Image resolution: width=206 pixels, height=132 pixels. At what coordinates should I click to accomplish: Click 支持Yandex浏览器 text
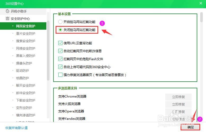click(x=72, y=119)
